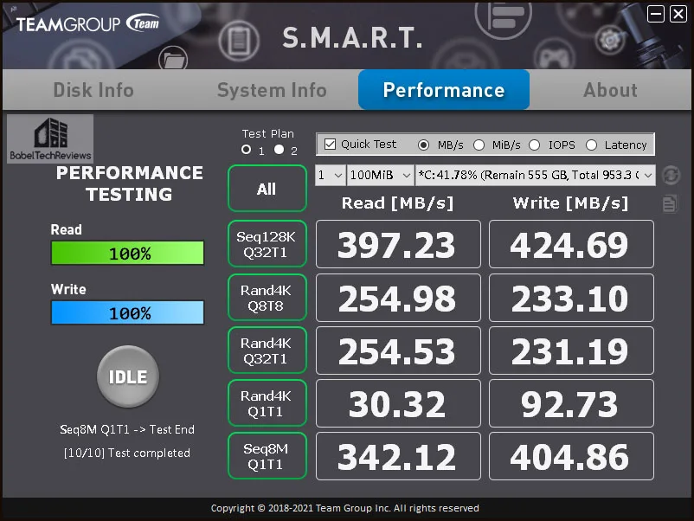This screenshot has width=694, height=521.
Task: Choose Test Plan 1 radio button
Action: coord(247,150)
